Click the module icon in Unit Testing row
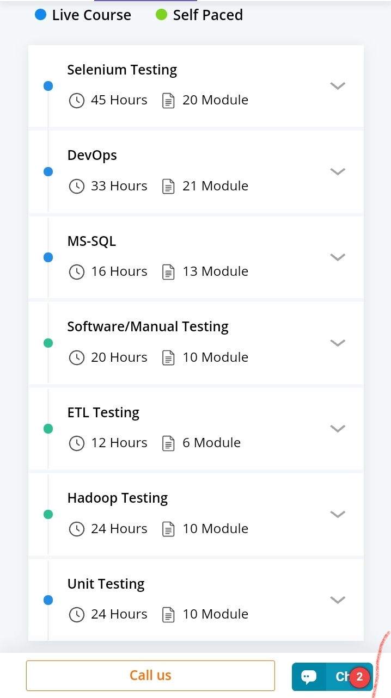Image resolution: width=391 pixels, height=698 pixels. tap(169, 615)
